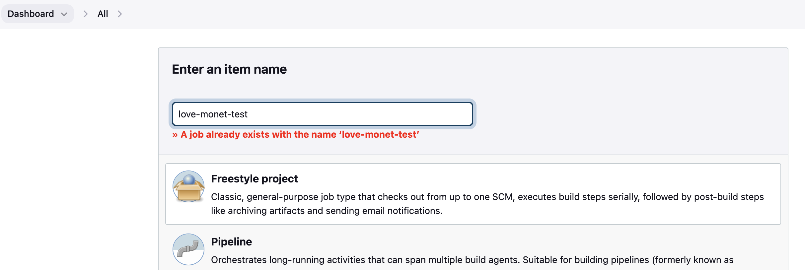Image resolution: width=805 pixels, height=270 pixels.
Task: Select the Pipeline pipe icon
Action: click(188, 249)
